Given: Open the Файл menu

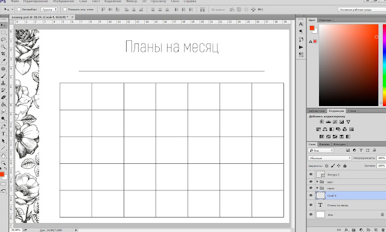Looking at the screenshot, I should [14, 1].
